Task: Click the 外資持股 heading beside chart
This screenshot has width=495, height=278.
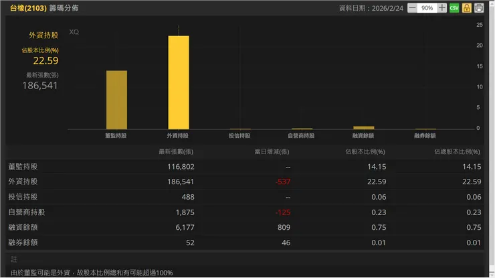Action: (43, 35)
